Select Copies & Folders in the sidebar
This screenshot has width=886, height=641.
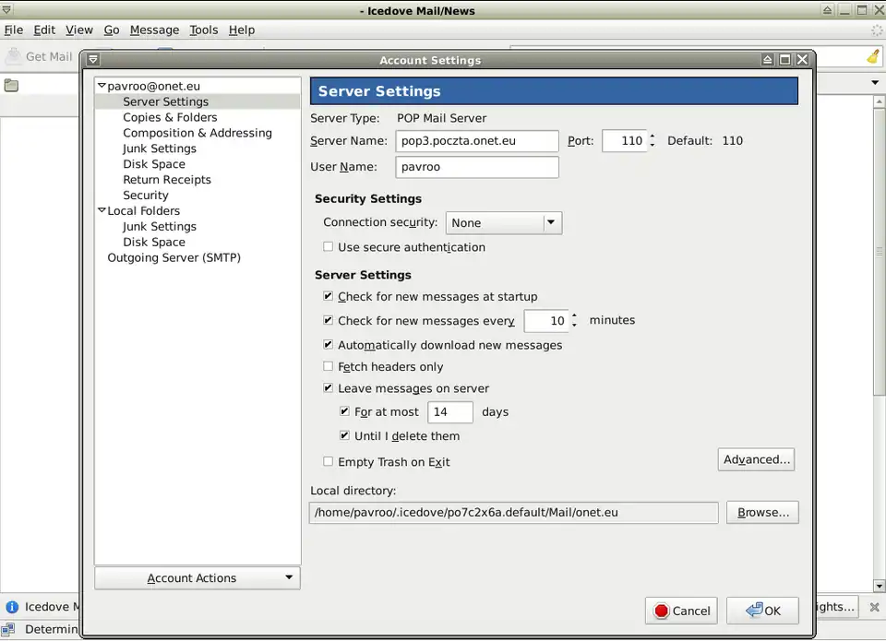[x=170, y=117]
